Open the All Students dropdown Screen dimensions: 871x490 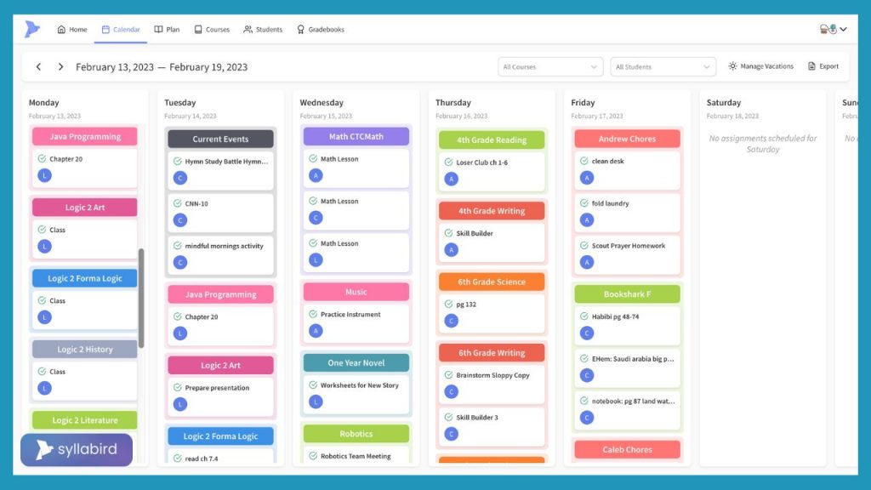(x=663, y=66)
